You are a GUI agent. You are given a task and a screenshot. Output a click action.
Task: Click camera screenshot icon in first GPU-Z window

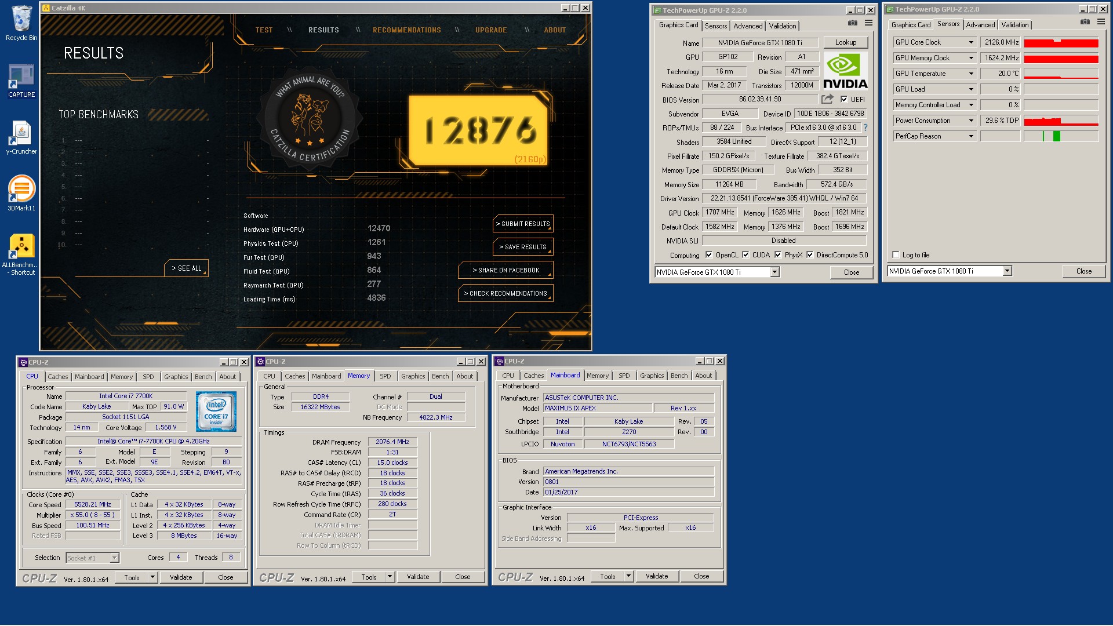(853, 23)
